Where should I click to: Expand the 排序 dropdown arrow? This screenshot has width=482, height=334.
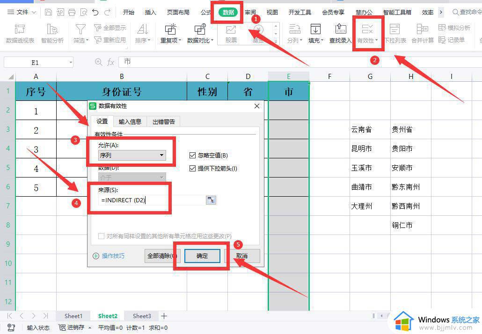point(149,40)
